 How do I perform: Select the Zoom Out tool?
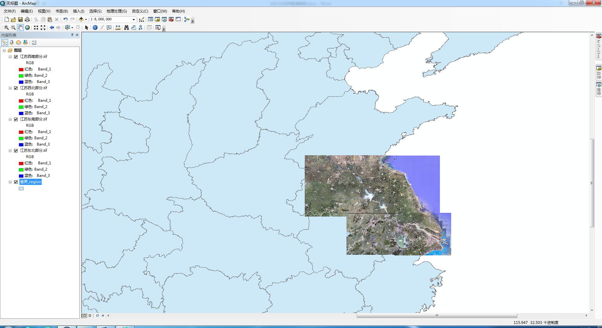(x=13, y=28)
